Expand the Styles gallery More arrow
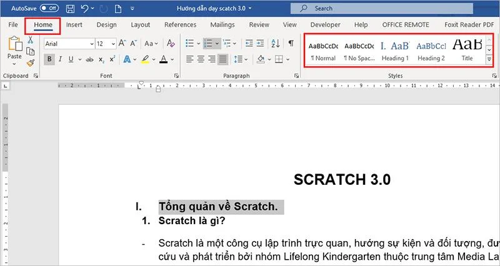The image size is (500, 266). (x=489, y=59)
